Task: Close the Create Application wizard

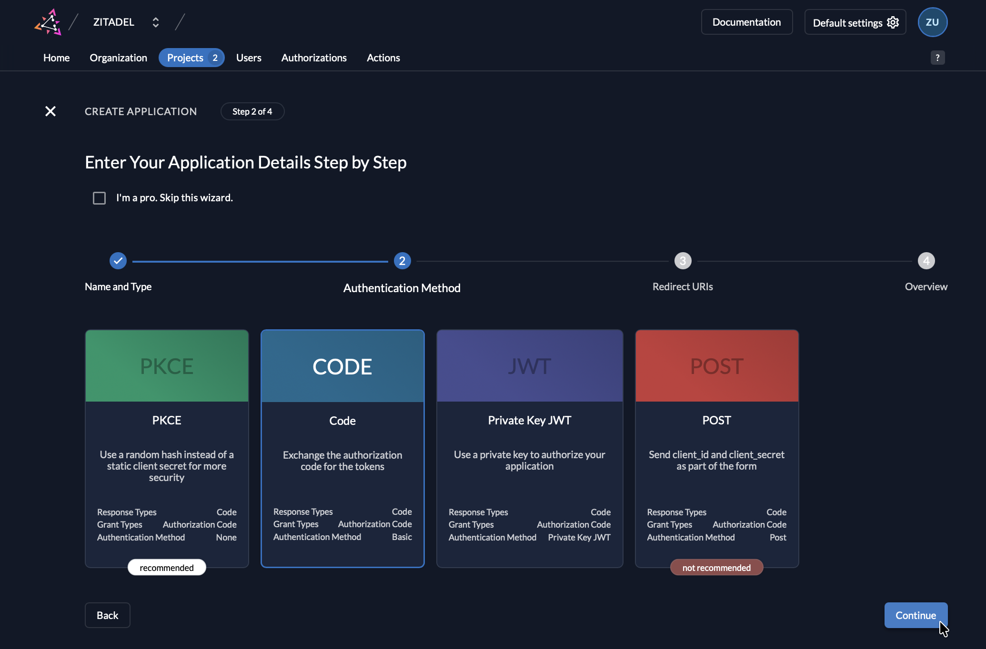Action: click(50, 111)
